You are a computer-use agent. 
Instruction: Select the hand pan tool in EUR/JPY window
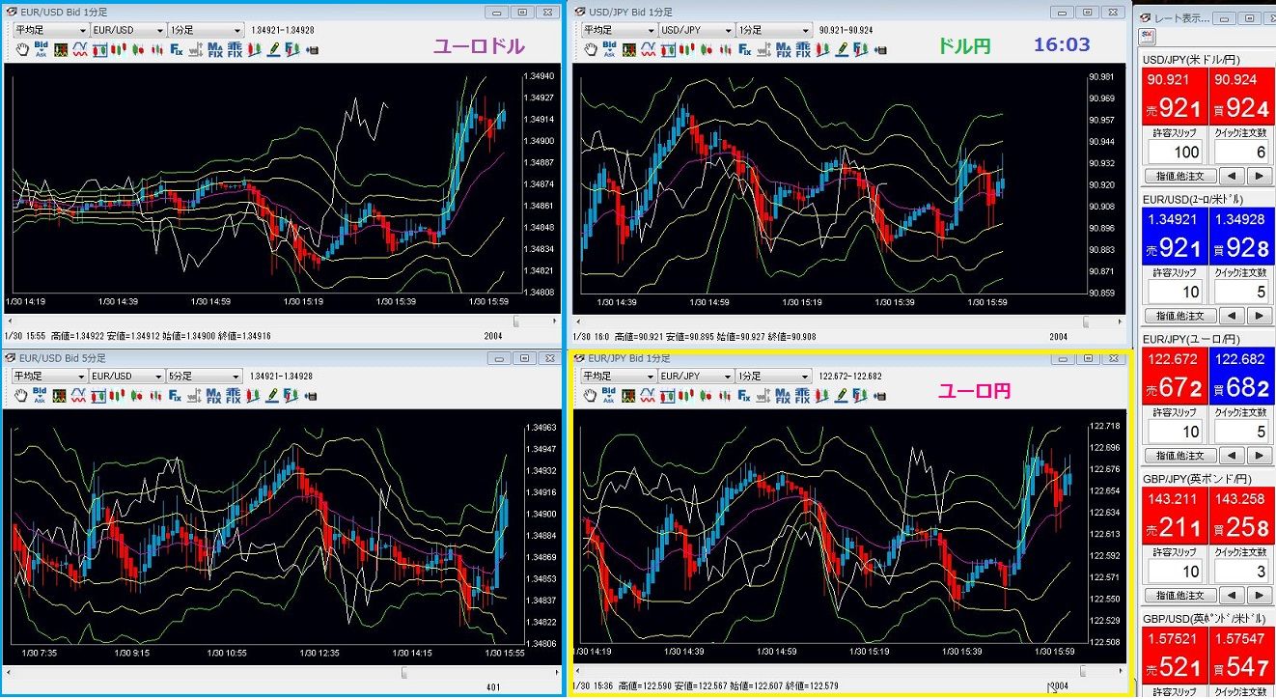tap(590, 395)
